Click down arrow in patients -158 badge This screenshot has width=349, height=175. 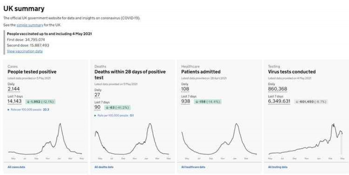196,102
